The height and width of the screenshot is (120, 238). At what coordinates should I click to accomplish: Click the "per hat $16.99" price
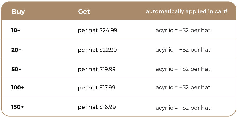point(97,107)
